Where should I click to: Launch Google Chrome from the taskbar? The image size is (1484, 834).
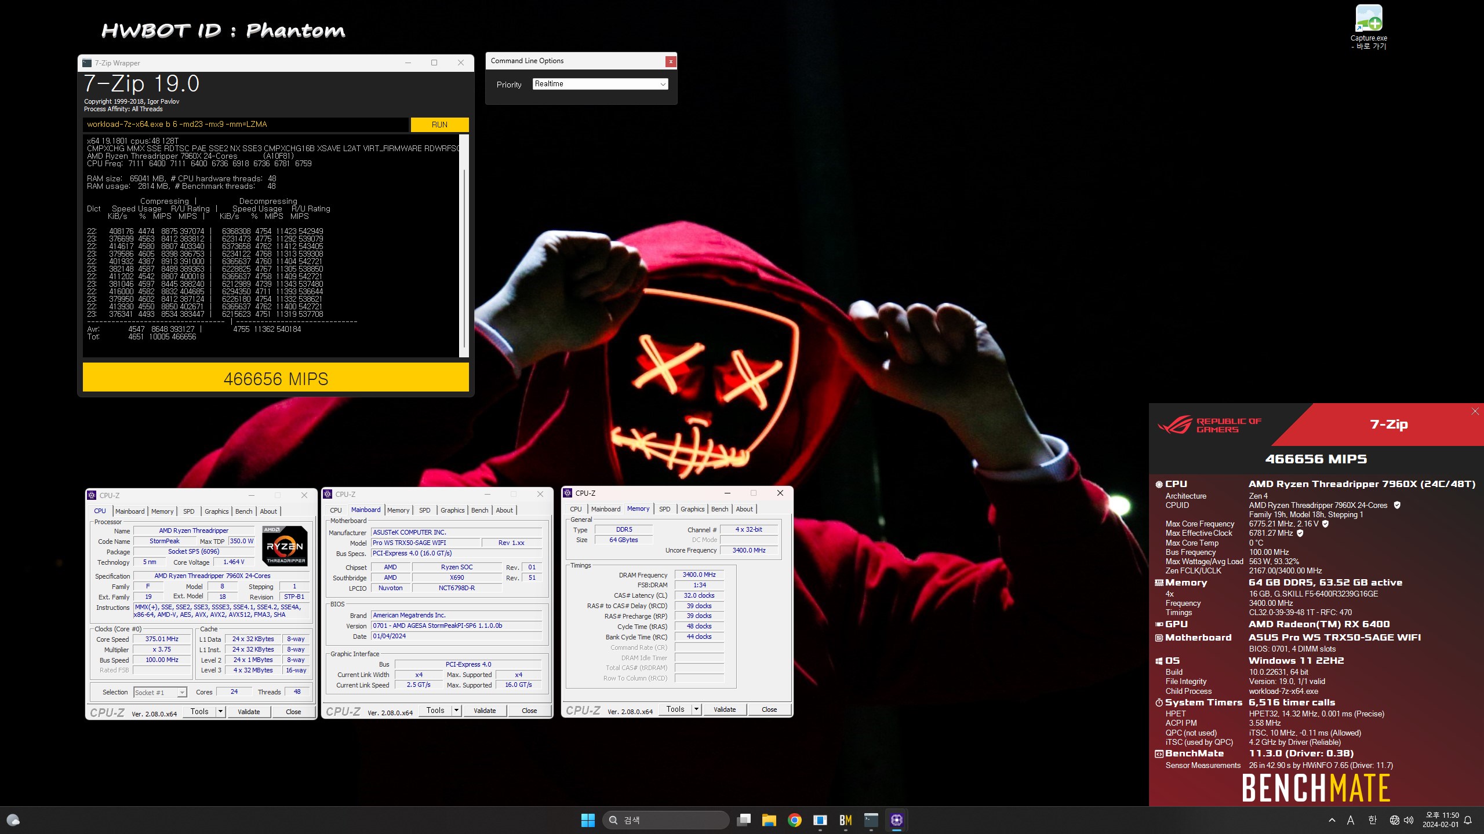(795, 820)
